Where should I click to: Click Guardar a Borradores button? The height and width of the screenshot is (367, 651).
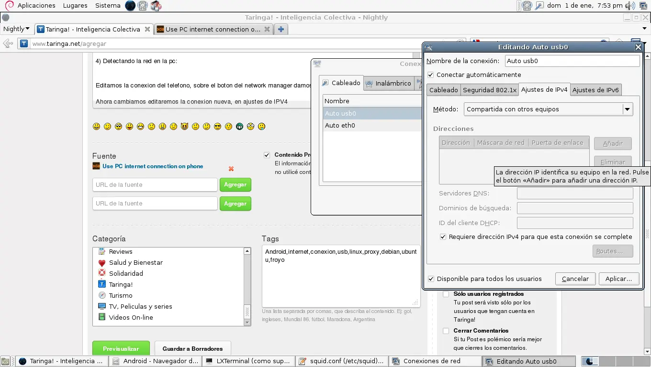(192, 349)
